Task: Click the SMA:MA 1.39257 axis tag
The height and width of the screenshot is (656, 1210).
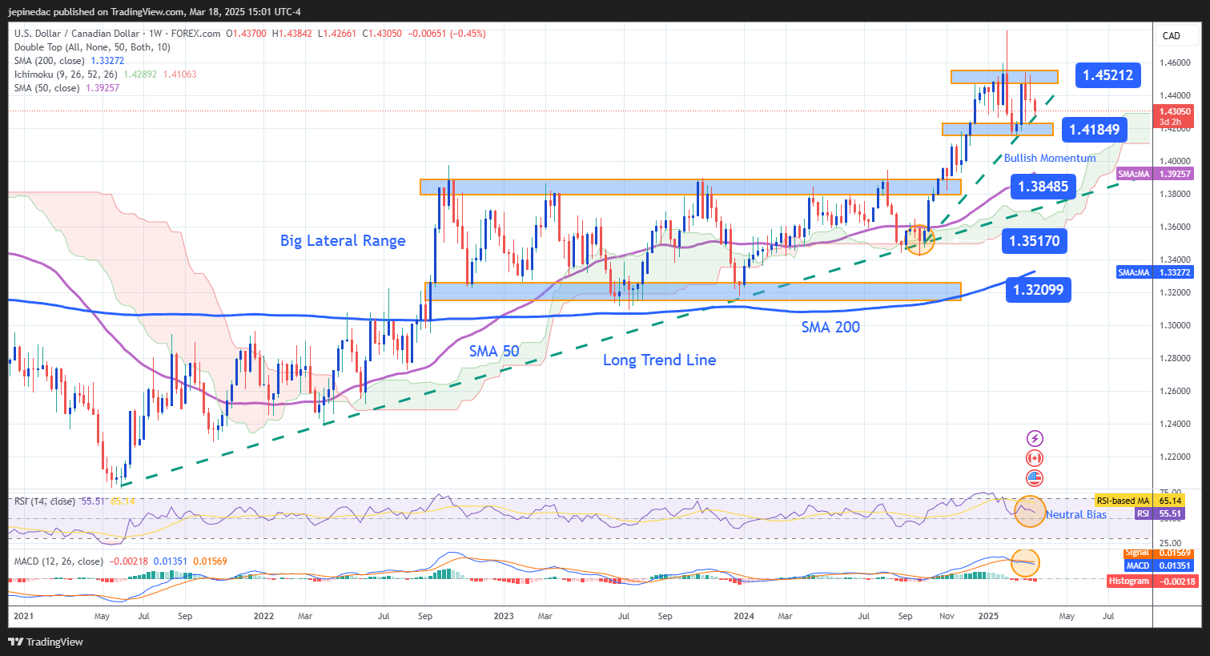Action: pos(1155,174)
